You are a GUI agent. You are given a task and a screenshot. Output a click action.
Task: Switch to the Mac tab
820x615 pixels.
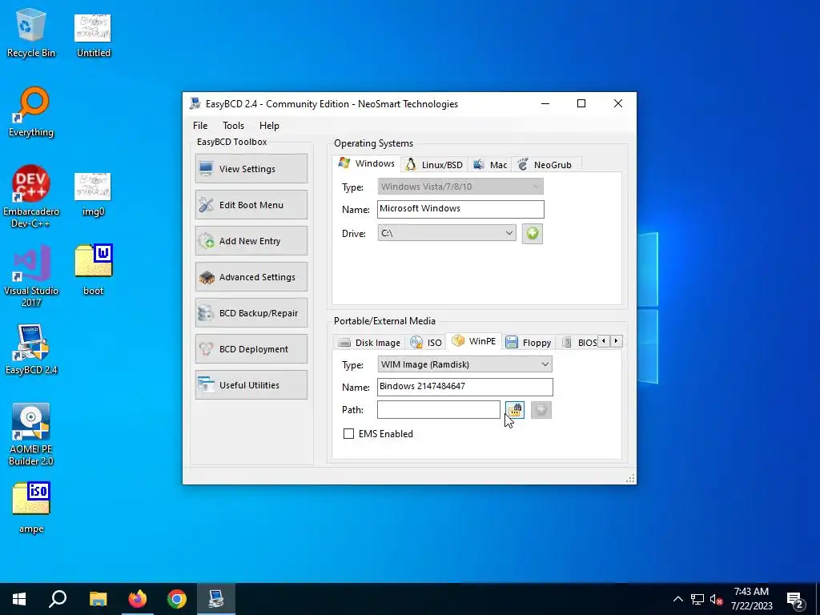[x=490, y=165]
